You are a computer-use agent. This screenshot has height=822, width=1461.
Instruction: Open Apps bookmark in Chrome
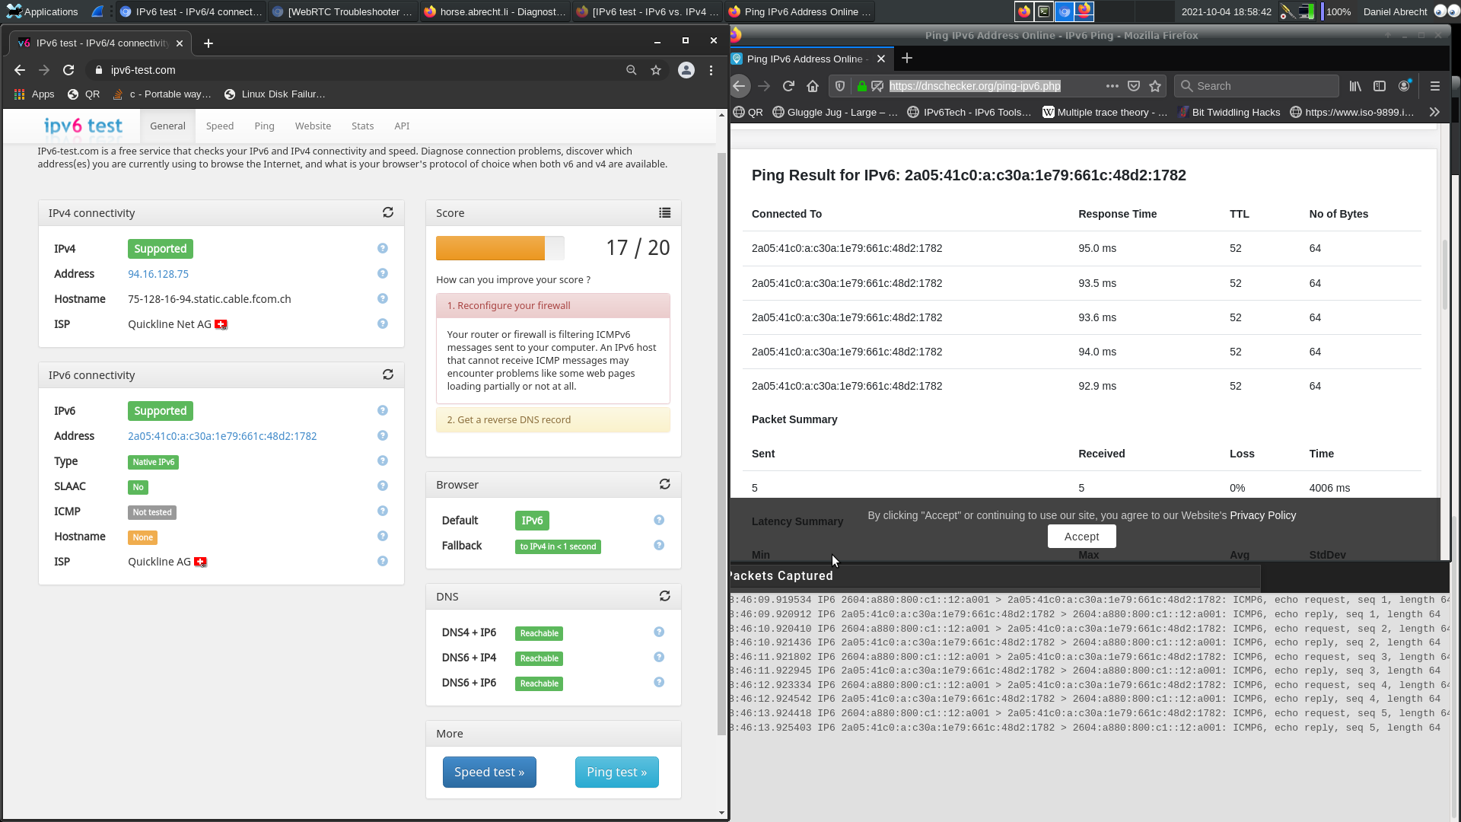34,94
